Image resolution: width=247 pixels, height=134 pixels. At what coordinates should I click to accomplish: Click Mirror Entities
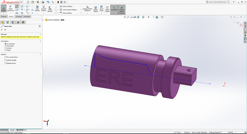[x=66, y=6]
